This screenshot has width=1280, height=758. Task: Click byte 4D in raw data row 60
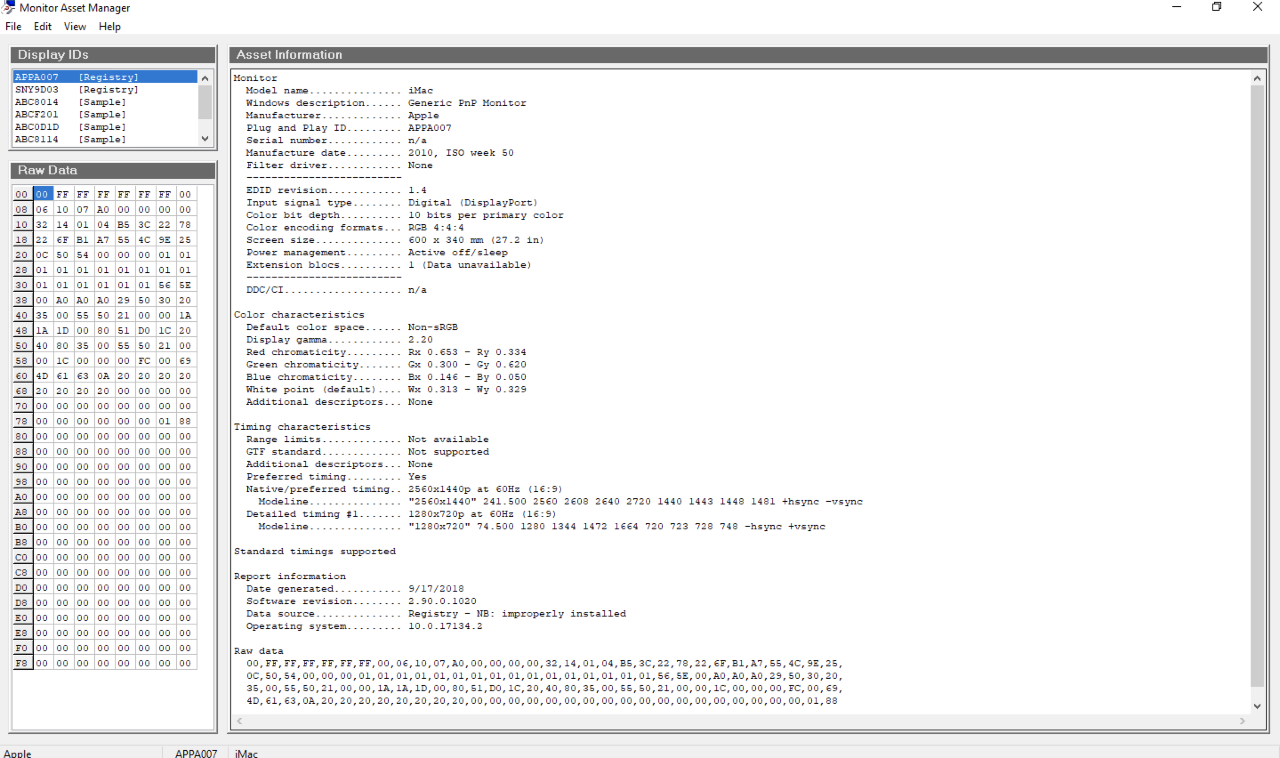pos(42,376)
